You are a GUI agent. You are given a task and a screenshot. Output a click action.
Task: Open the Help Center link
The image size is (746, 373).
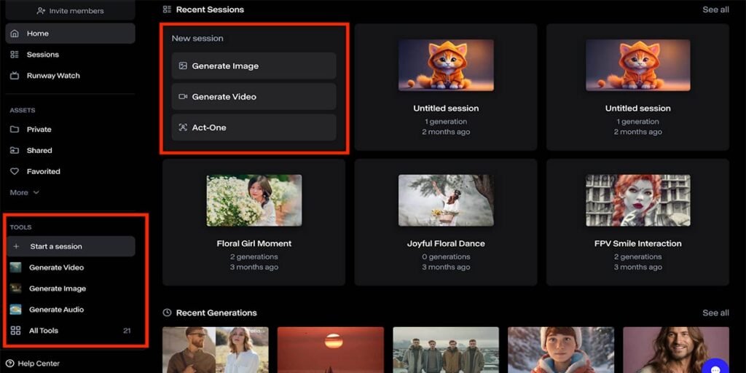(x=33, y=364)
